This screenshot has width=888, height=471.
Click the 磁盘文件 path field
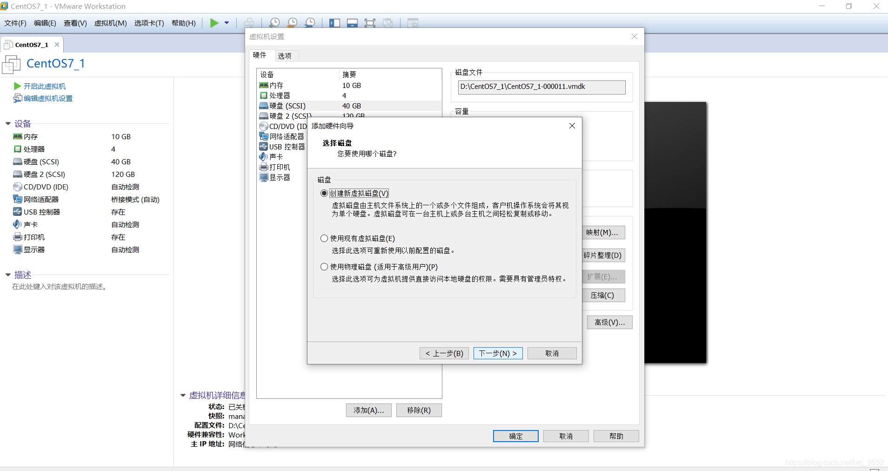point(542,87)
